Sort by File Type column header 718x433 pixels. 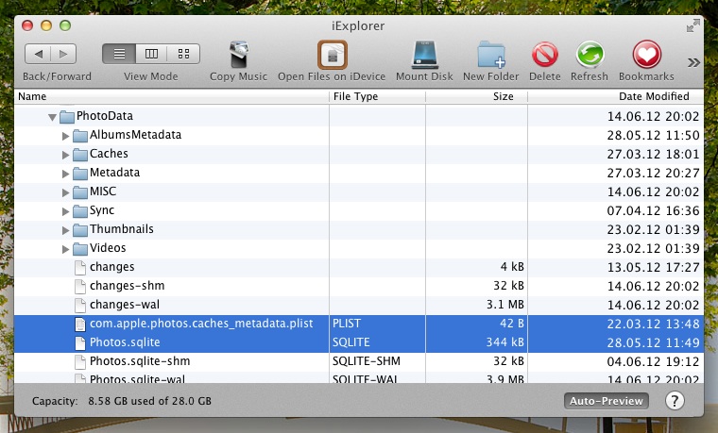tap(377, 96)
